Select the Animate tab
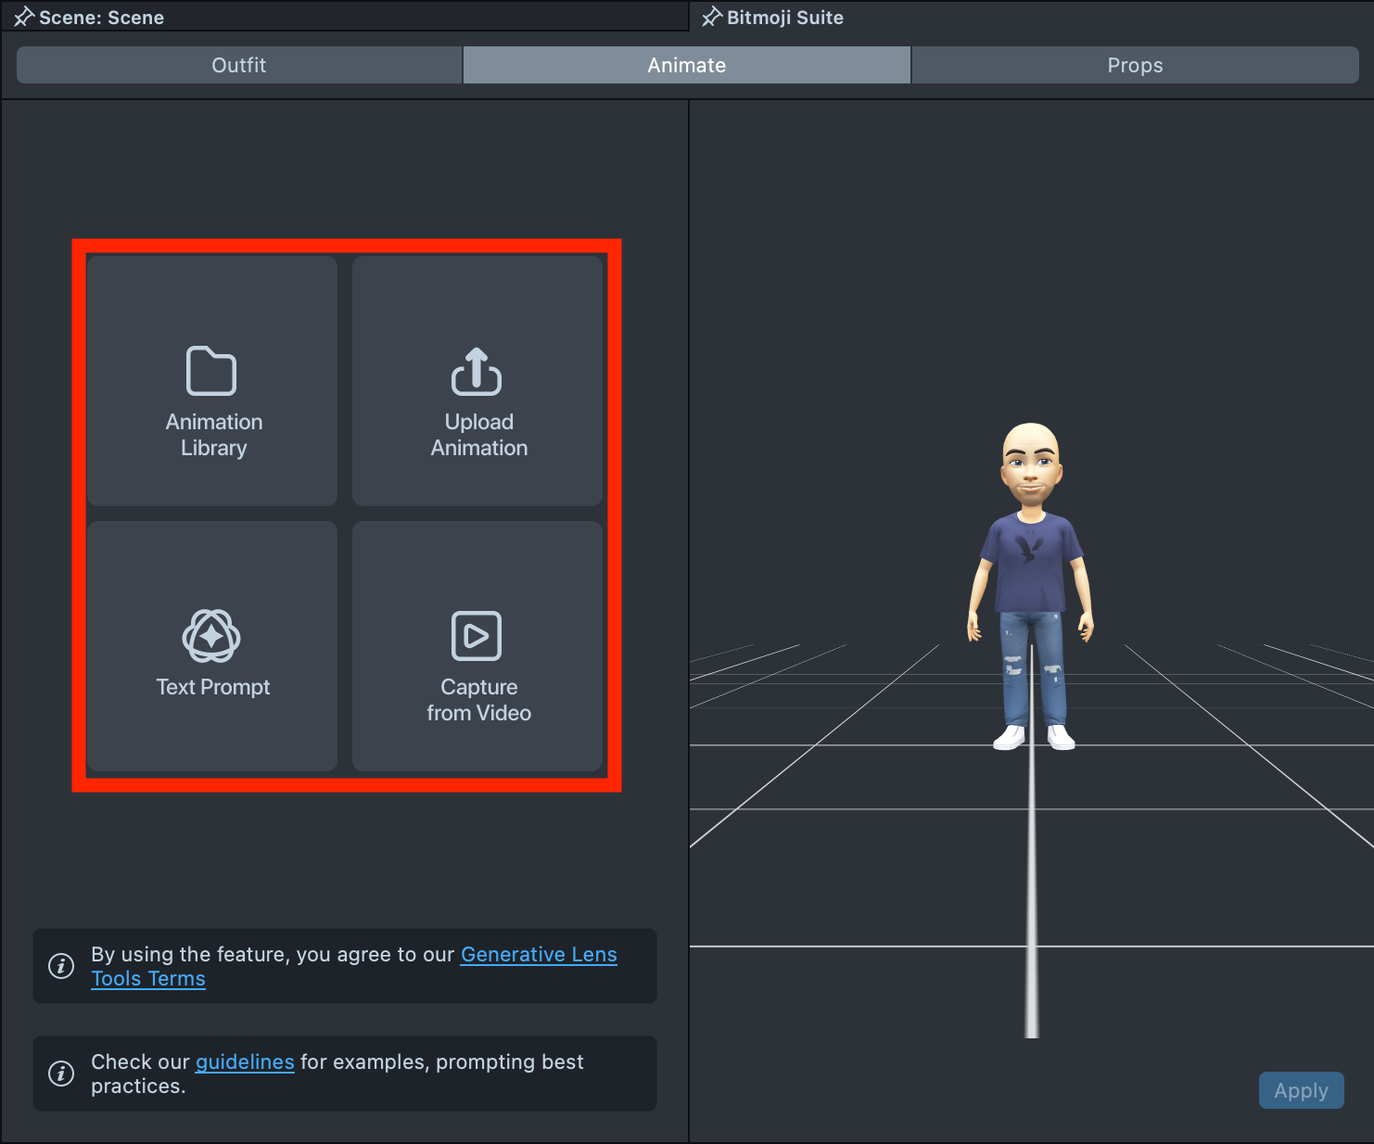This screenshot has height=1144, width=1374. [686, 65]
